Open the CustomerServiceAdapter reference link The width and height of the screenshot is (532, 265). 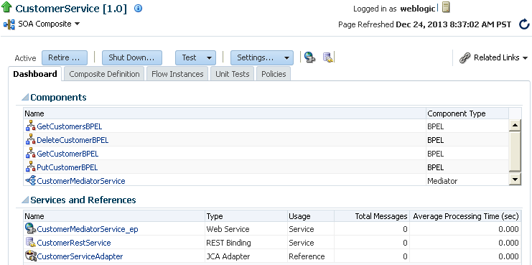point(80,256)
